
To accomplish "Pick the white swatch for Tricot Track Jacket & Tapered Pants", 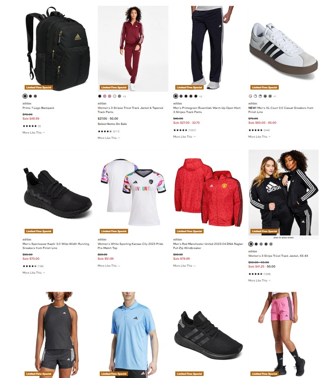I will 115,96.
